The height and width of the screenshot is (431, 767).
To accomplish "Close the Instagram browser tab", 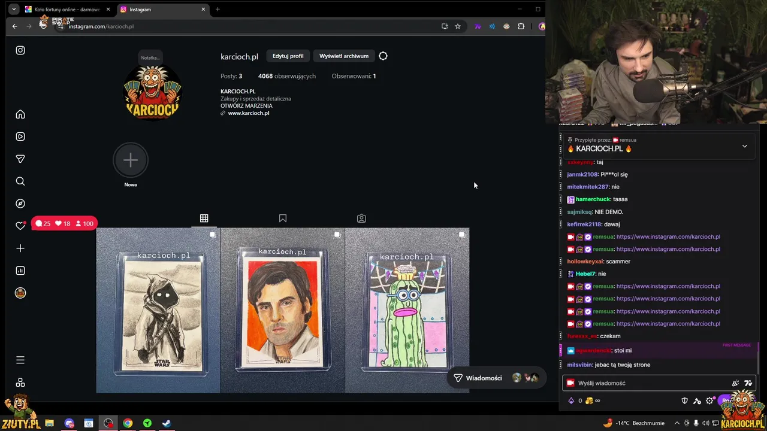I will tap(203, 10).
